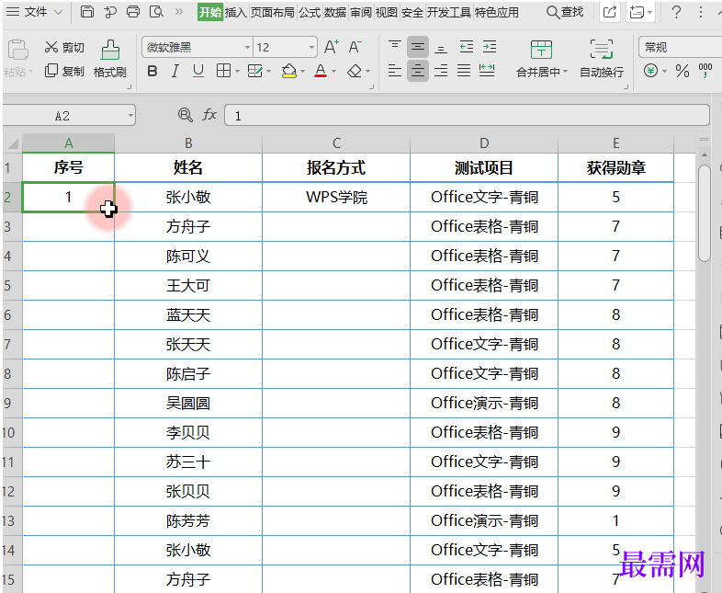Open the font name dropdown (微软雅黑)

[247, 47]
